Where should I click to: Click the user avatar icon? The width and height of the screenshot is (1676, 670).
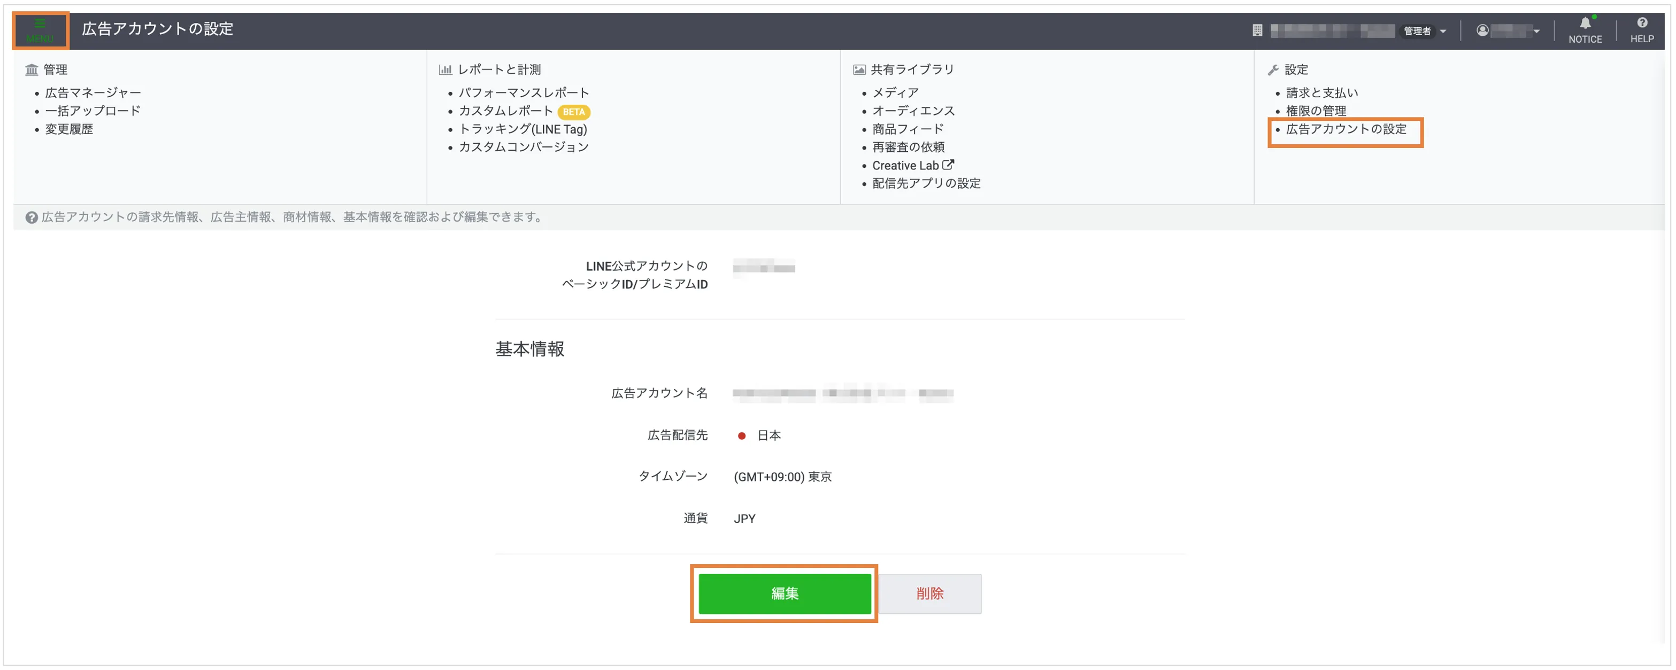click(x=1484, y=30)
